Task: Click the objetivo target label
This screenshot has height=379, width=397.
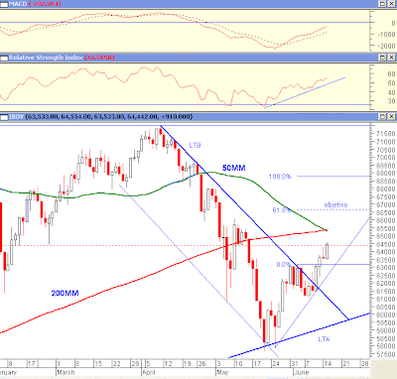Action: tap(335, 205)
